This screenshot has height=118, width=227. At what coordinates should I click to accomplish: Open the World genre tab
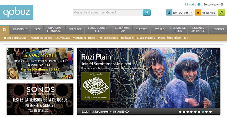coord(160,29)
